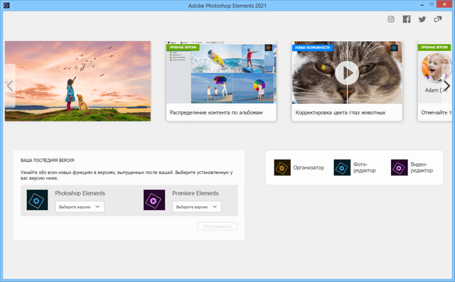
Task: Click the 'Premiere Elements' label text
Action: [196, 193]
